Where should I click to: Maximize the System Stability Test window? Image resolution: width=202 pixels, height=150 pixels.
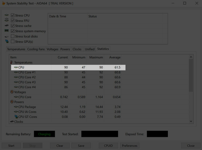185,3
